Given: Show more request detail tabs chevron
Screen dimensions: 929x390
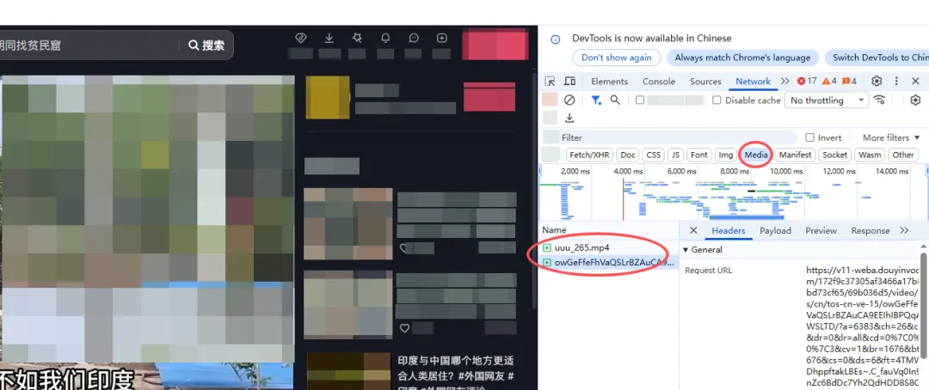Looking at the screenshot, I should click(x=904, y=230).
